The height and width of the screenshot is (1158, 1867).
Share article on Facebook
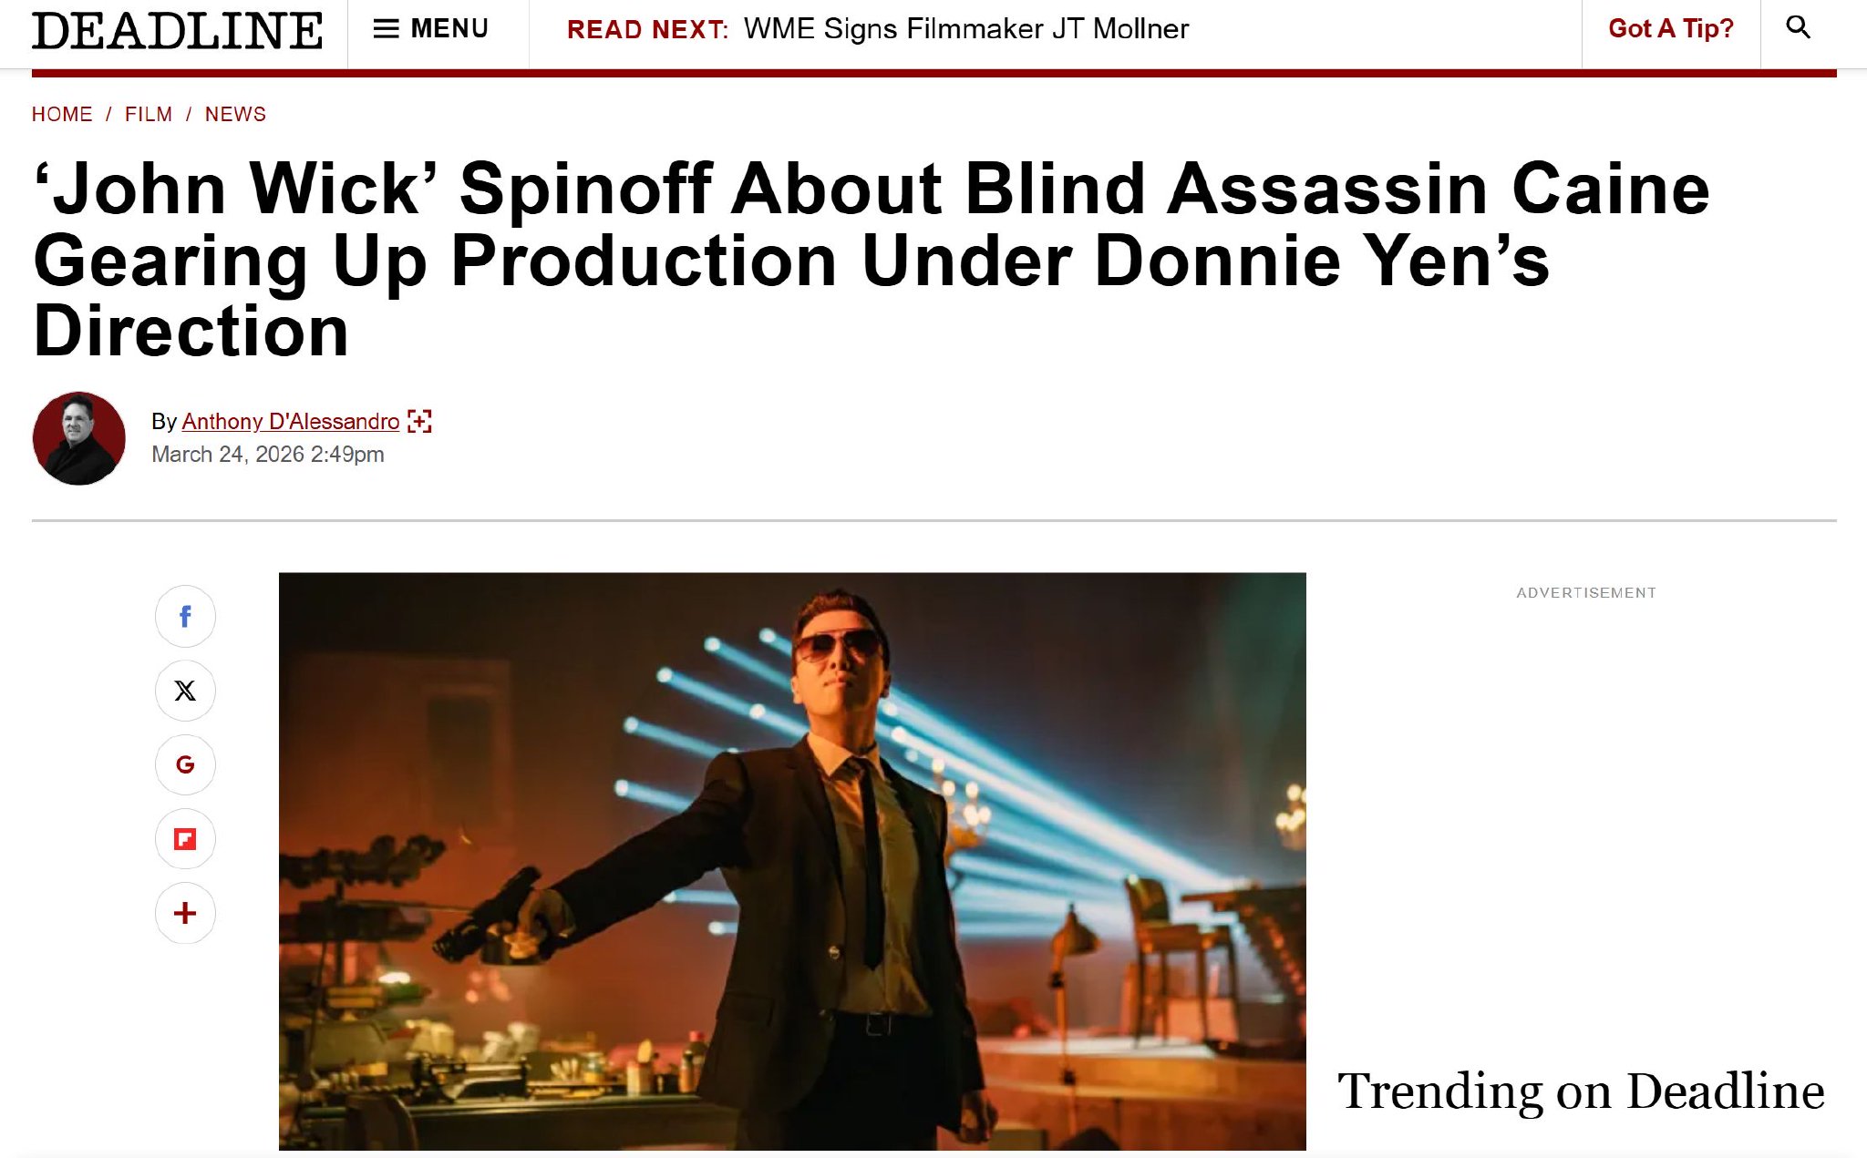(185, 617)
